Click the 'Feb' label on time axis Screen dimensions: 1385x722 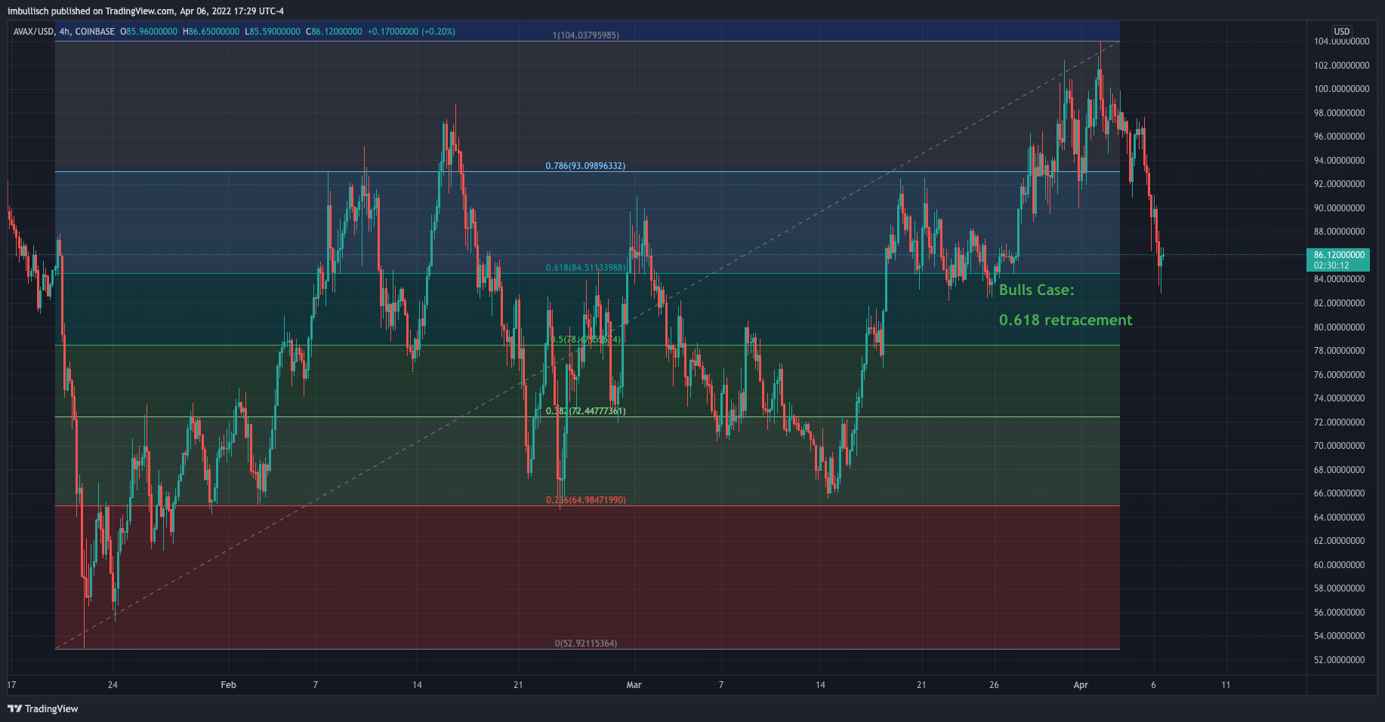228,685
